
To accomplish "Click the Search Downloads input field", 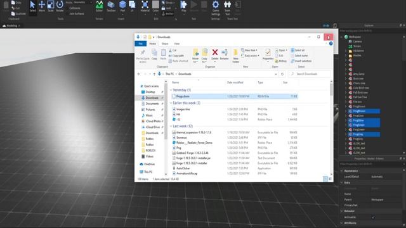I will tap(310, 74).
